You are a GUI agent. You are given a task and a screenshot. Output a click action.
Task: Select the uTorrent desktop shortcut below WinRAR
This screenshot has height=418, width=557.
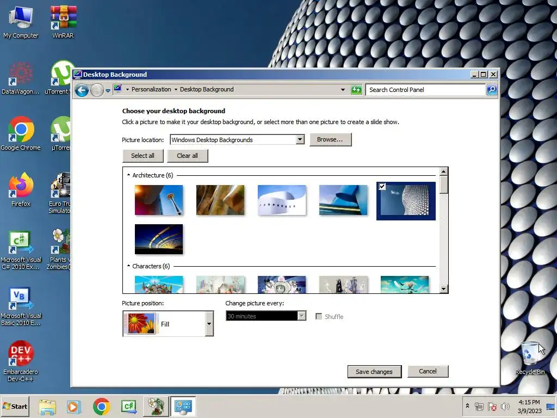[57, 78]
